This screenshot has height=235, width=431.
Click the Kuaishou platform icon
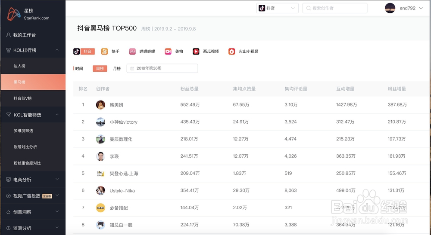[104, 51]
